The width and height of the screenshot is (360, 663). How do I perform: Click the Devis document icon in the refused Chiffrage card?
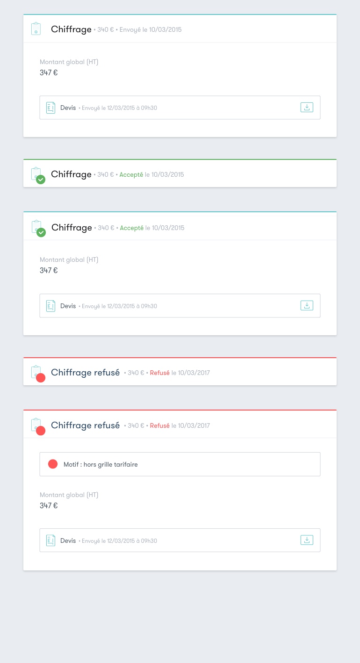(50, 540)
